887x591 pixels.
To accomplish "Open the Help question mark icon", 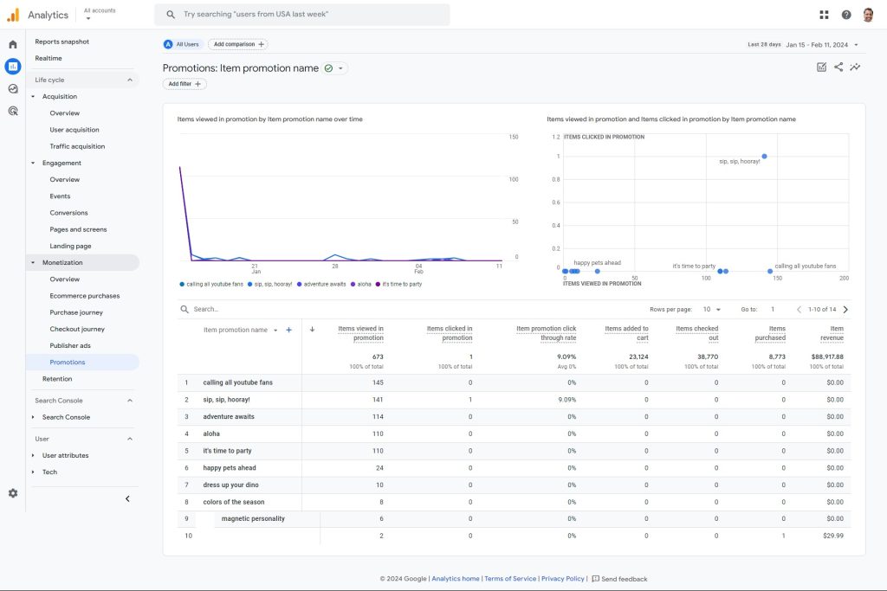I will click(x=845, y=15).
